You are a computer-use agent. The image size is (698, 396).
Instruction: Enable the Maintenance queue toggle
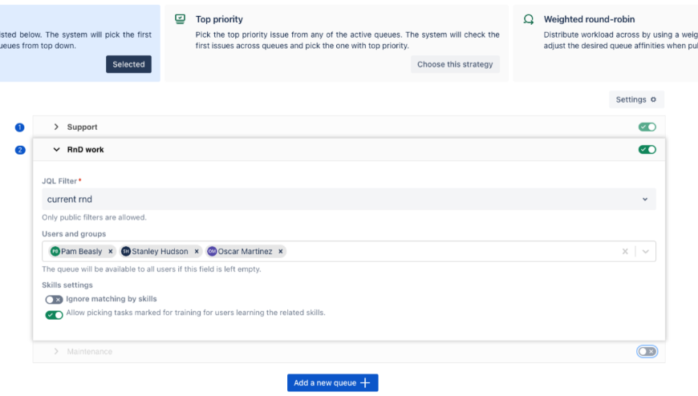pyautogui.click(x=647, y=352)
